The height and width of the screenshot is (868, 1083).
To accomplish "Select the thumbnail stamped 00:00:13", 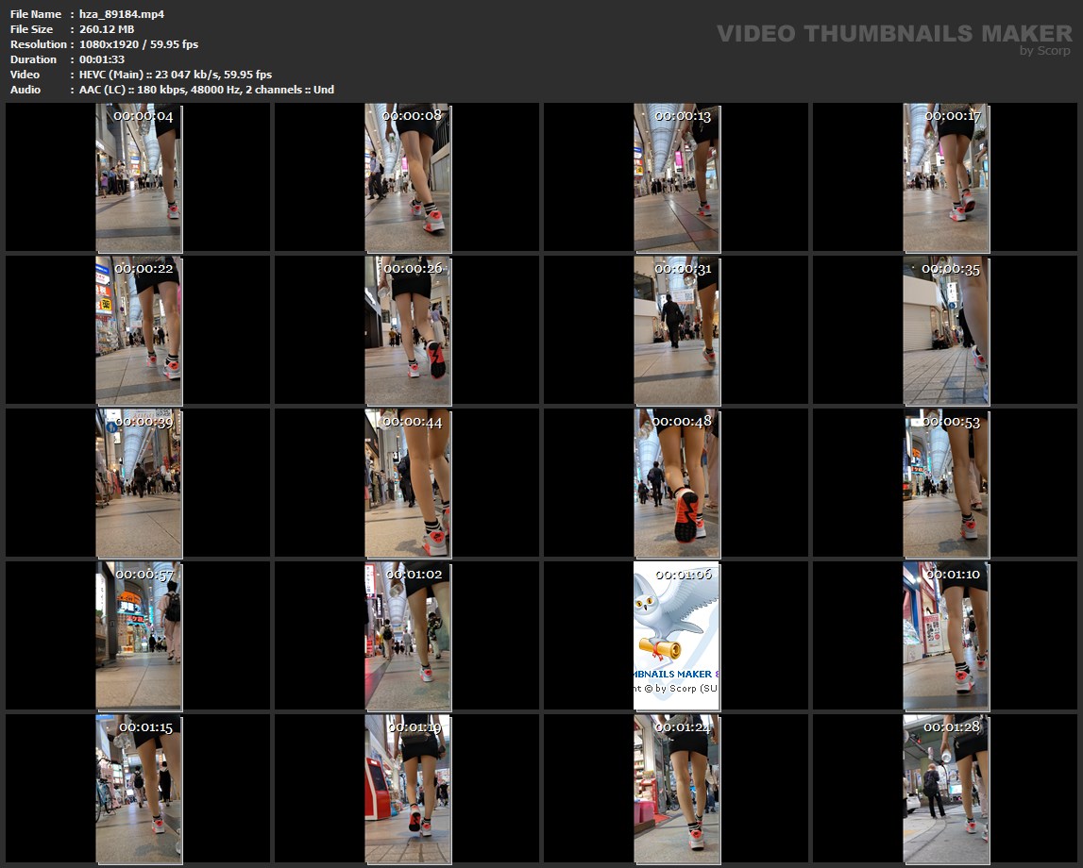I will 676,178.
